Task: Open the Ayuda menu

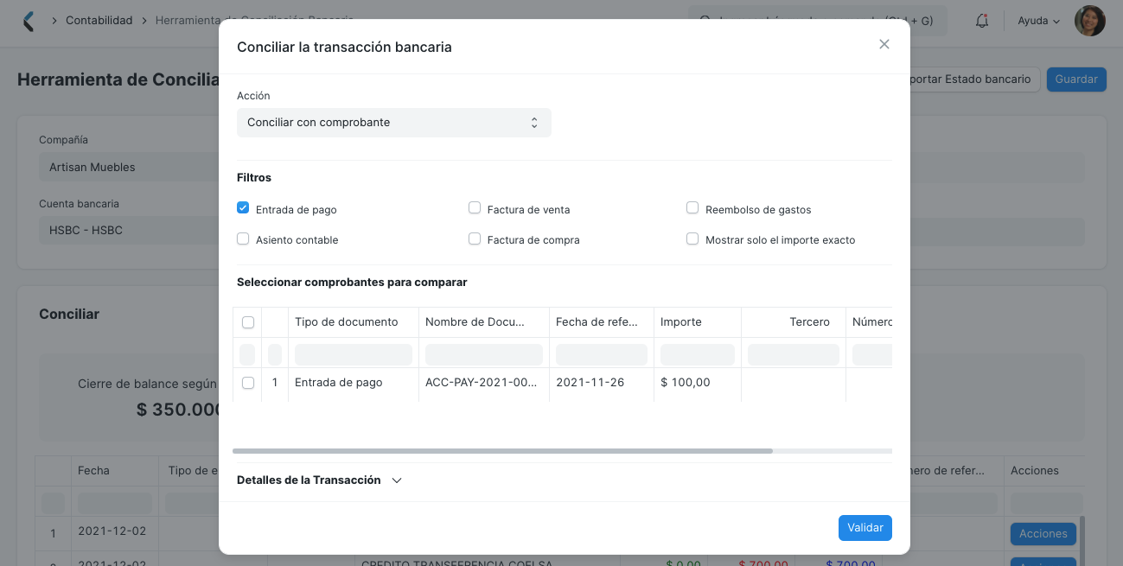Action: (x=1038, y=21)
